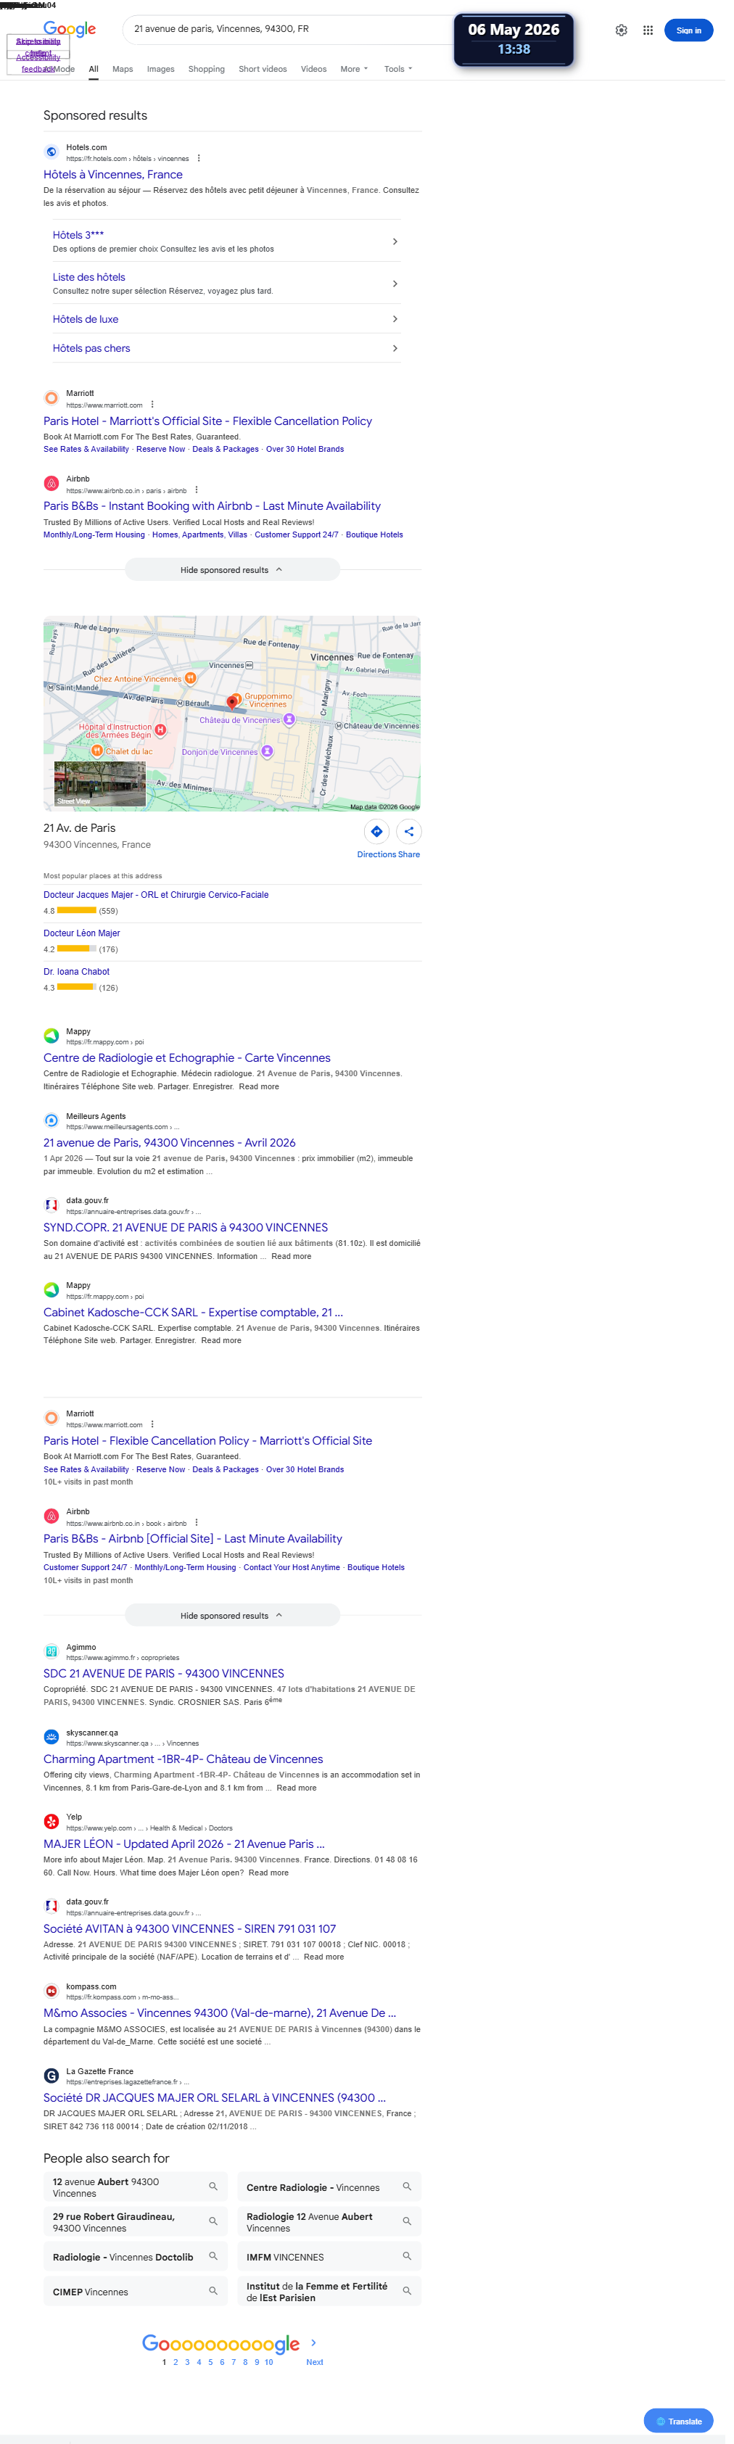734x2444 pixels.
Task: Click the Sign in button
Action: click(688, 30)
